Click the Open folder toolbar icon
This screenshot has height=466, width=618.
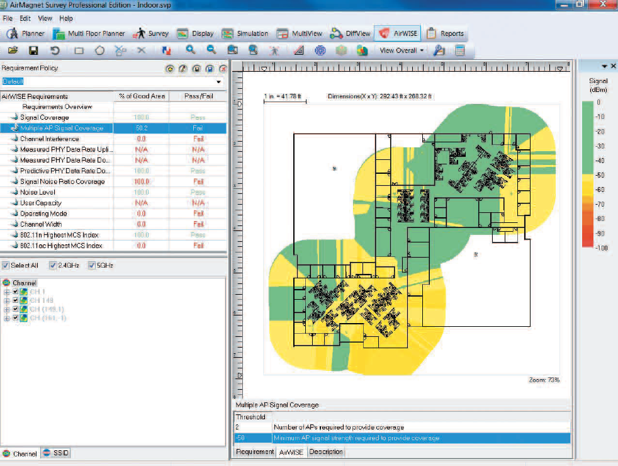13,50
